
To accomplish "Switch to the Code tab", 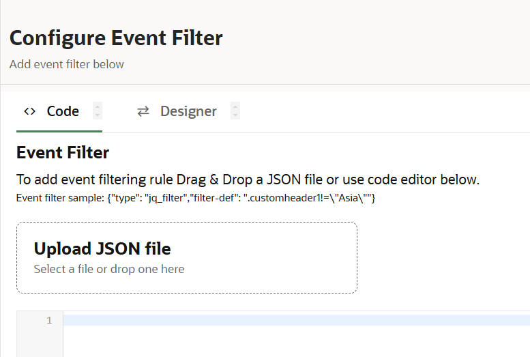I will click(x=62, y=111).
